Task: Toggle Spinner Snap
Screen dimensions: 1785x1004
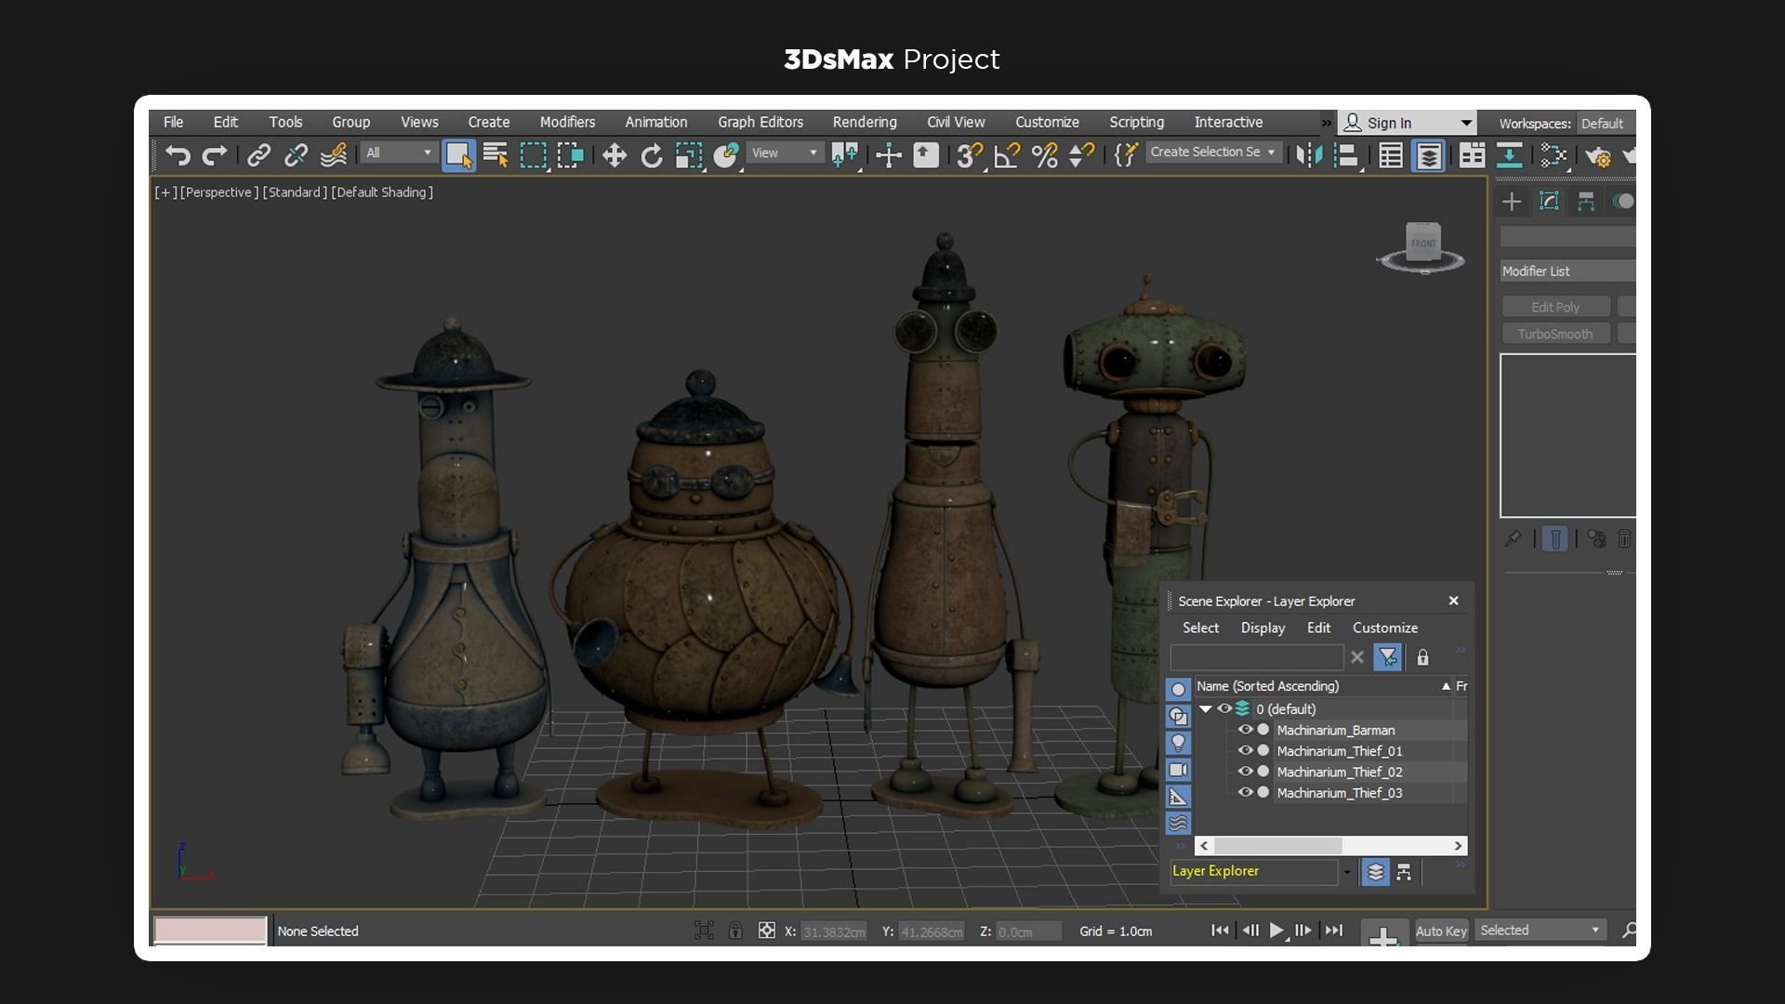Action: pos(1081,155)
